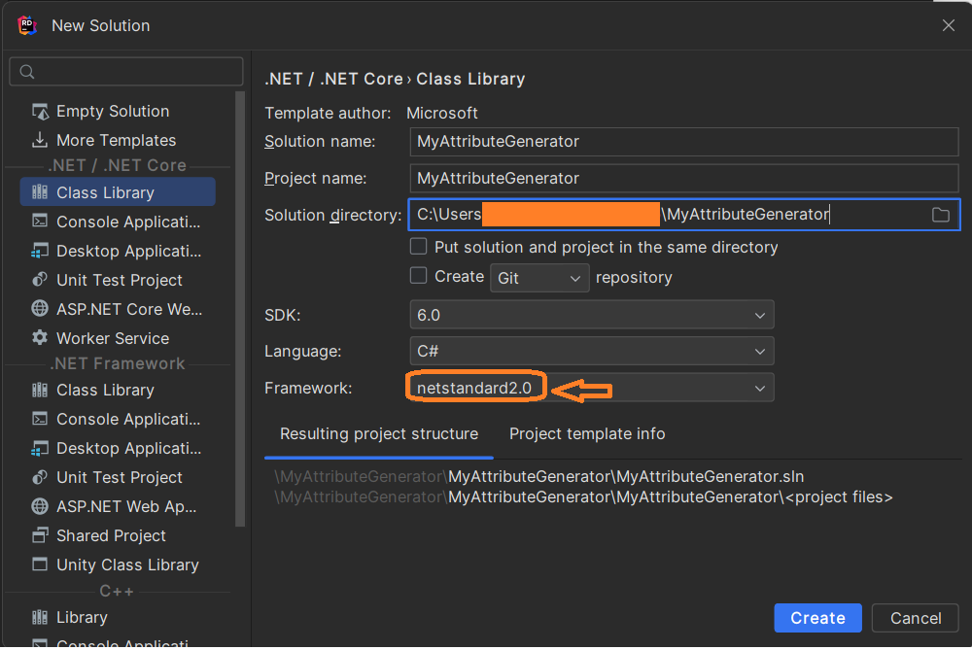
Task: Select the Shared Project icon
Action: pyautogui.click(x=40, y=535)
